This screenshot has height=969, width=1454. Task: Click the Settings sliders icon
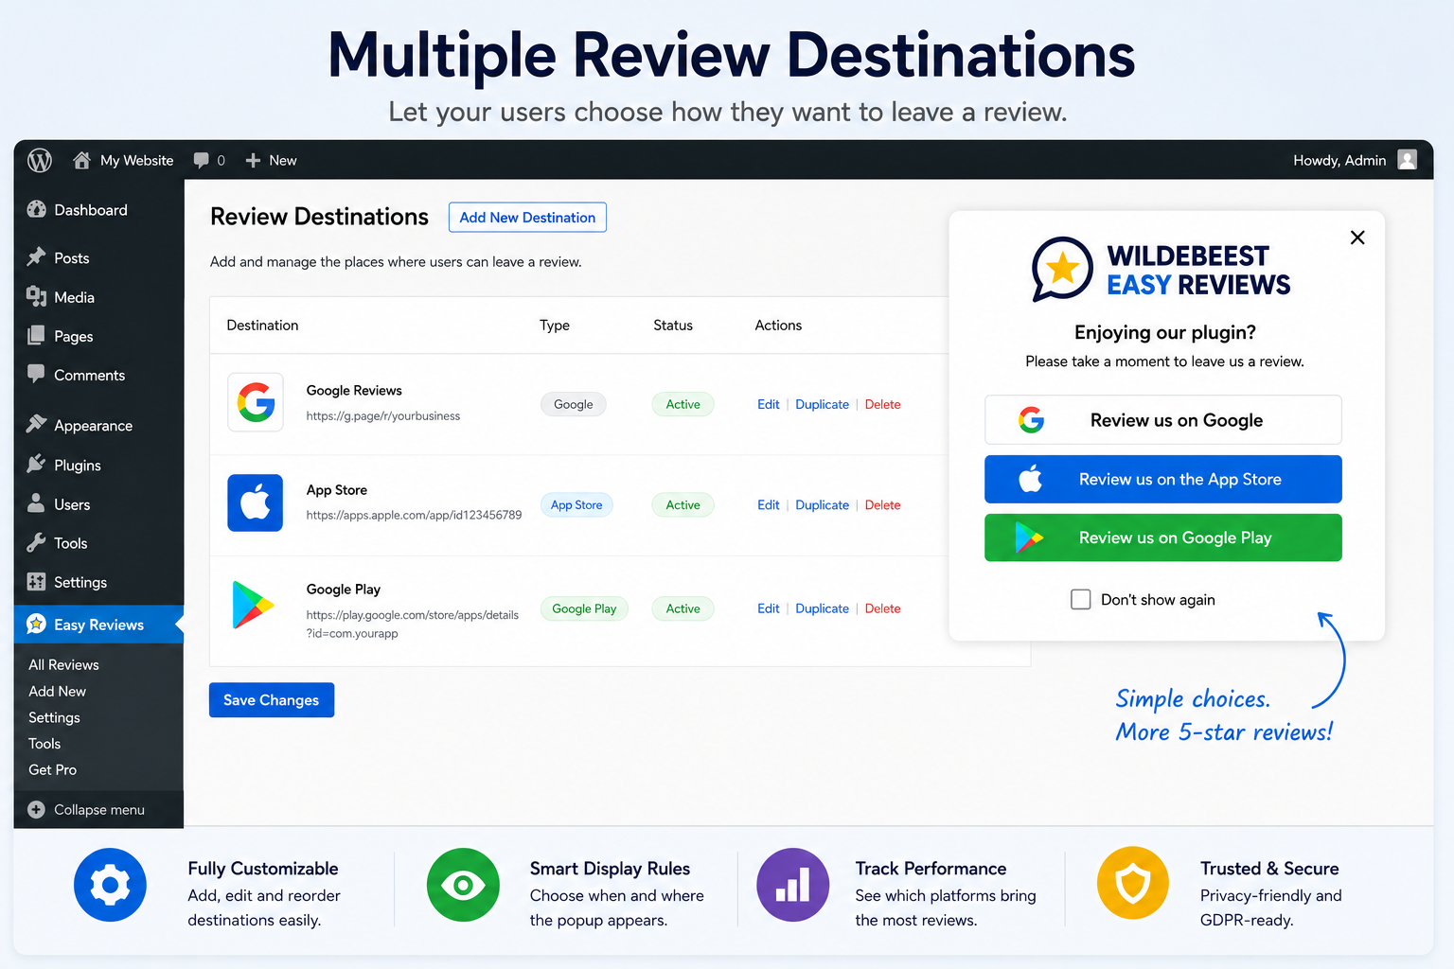(37, 582)
